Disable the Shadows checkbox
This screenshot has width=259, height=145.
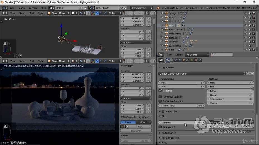(x=160, y=91)
